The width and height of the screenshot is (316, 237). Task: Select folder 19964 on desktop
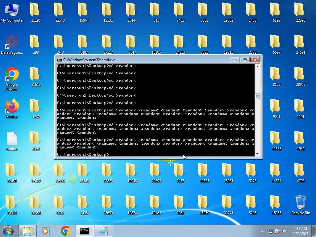(84, 13)
